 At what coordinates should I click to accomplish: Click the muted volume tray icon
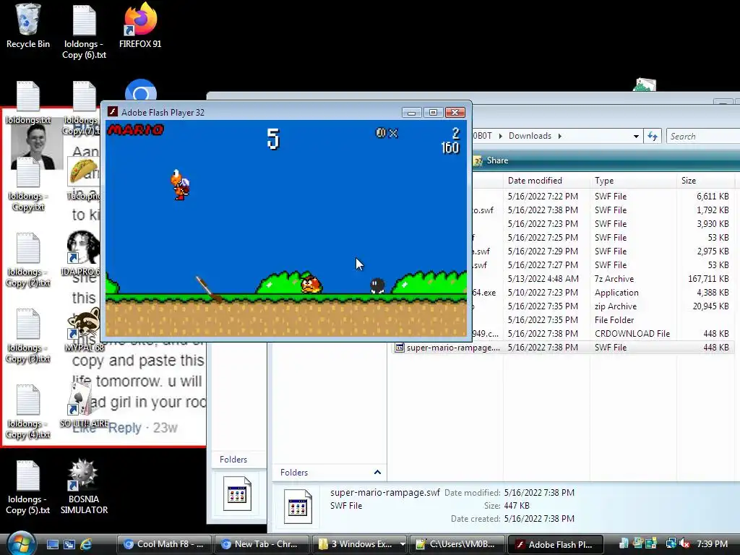(x=685, y=543)
